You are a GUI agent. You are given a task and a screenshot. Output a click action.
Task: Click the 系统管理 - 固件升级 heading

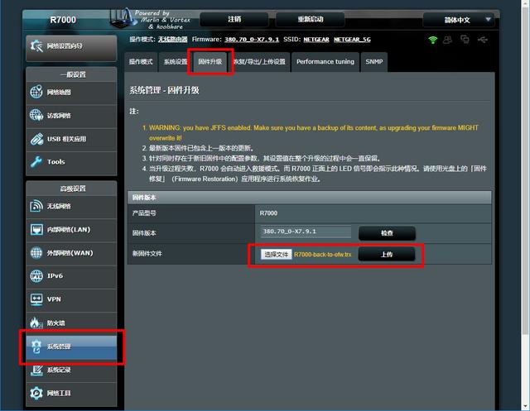tap(164, 90)
